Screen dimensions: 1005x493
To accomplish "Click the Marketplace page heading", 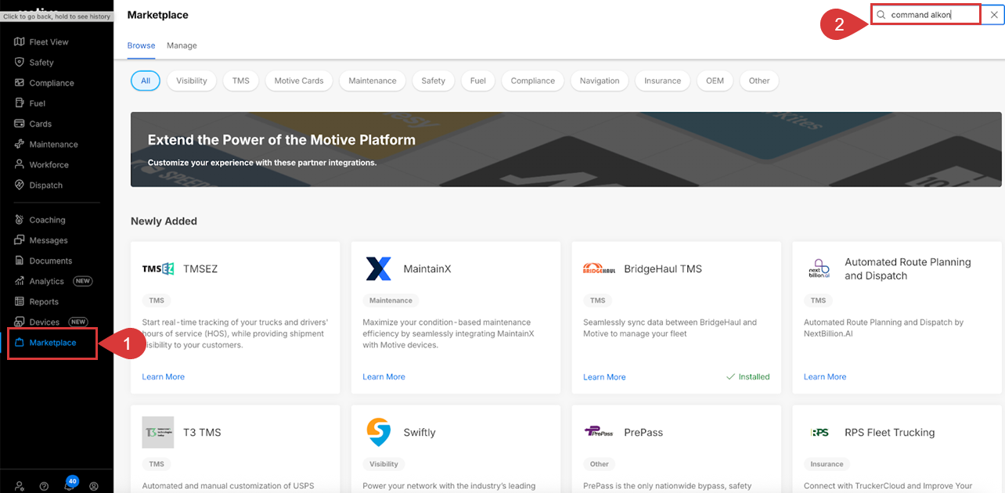I will coord(157,15).
